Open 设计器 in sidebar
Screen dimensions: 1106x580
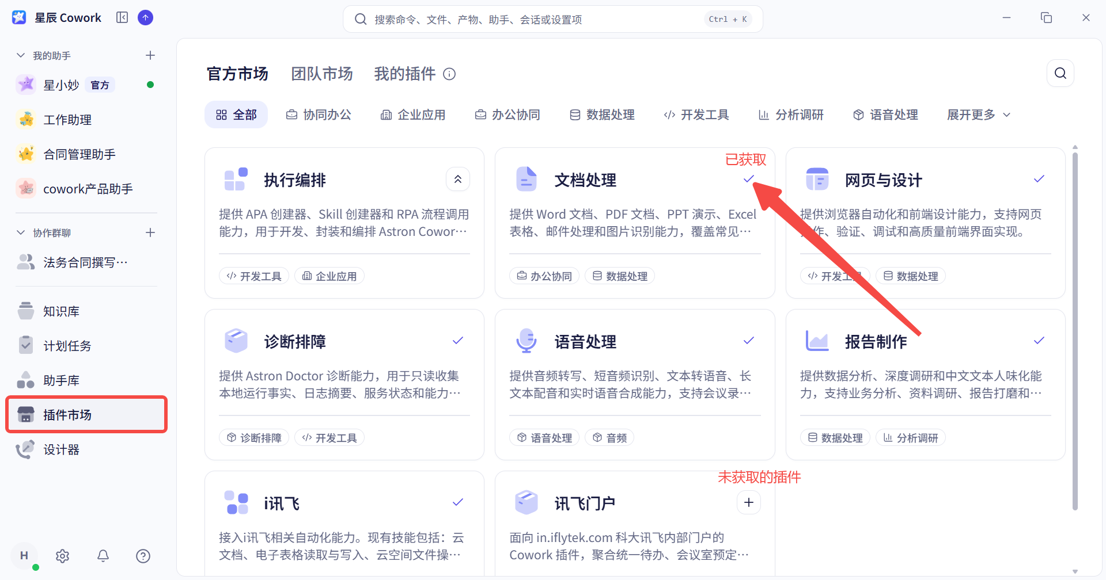[86, 449]
